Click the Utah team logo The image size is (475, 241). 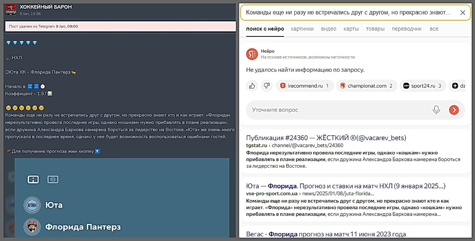pos(32,205)
